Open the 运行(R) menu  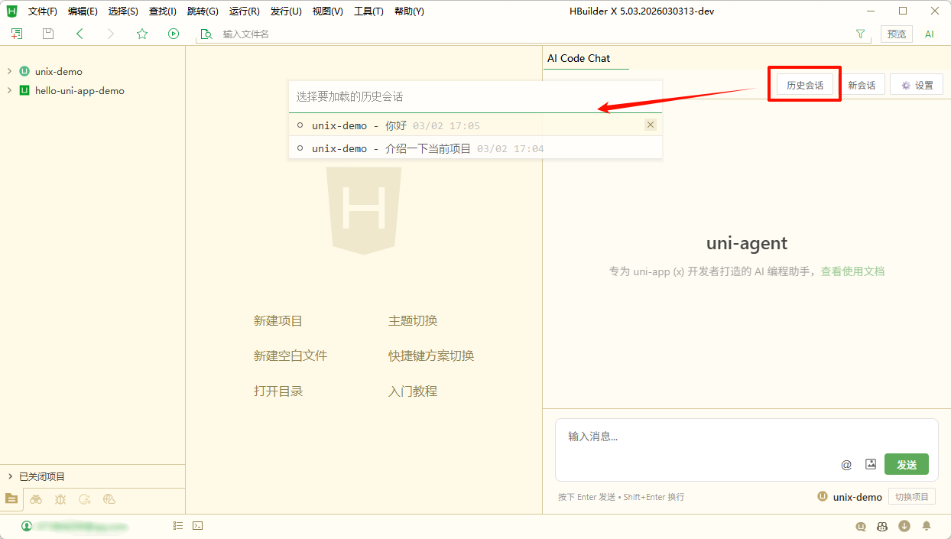click(244, 11)
